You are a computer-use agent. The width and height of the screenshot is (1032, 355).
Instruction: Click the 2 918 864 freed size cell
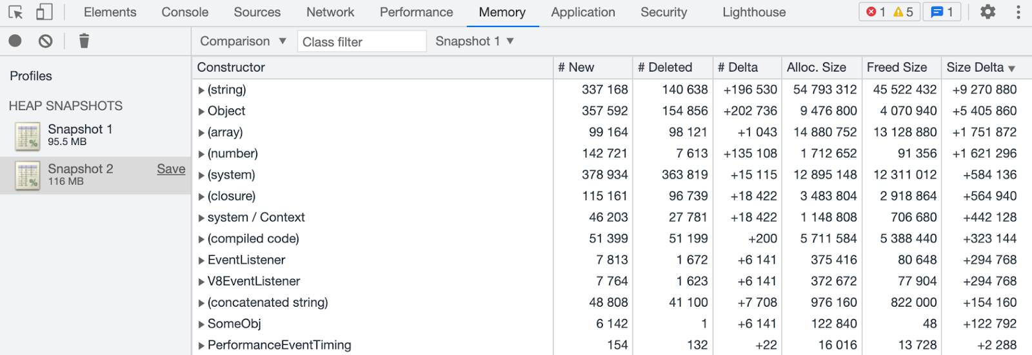[908, 196]
